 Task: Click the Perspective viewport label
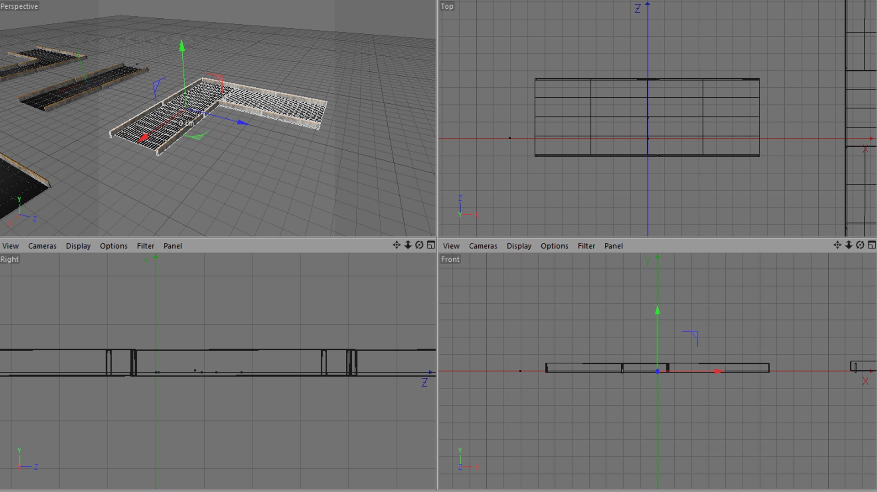19,6
